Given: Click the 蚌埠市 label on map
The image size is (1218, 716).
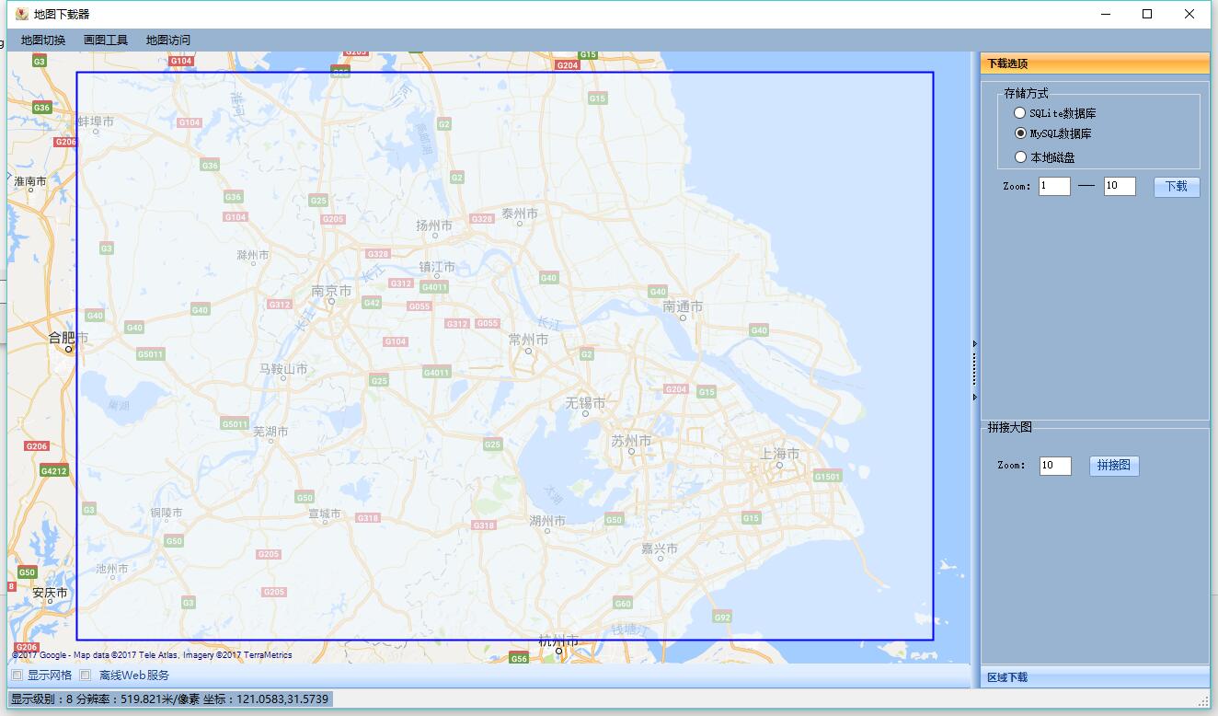Looking at the screenshot, I should (96, 121).
